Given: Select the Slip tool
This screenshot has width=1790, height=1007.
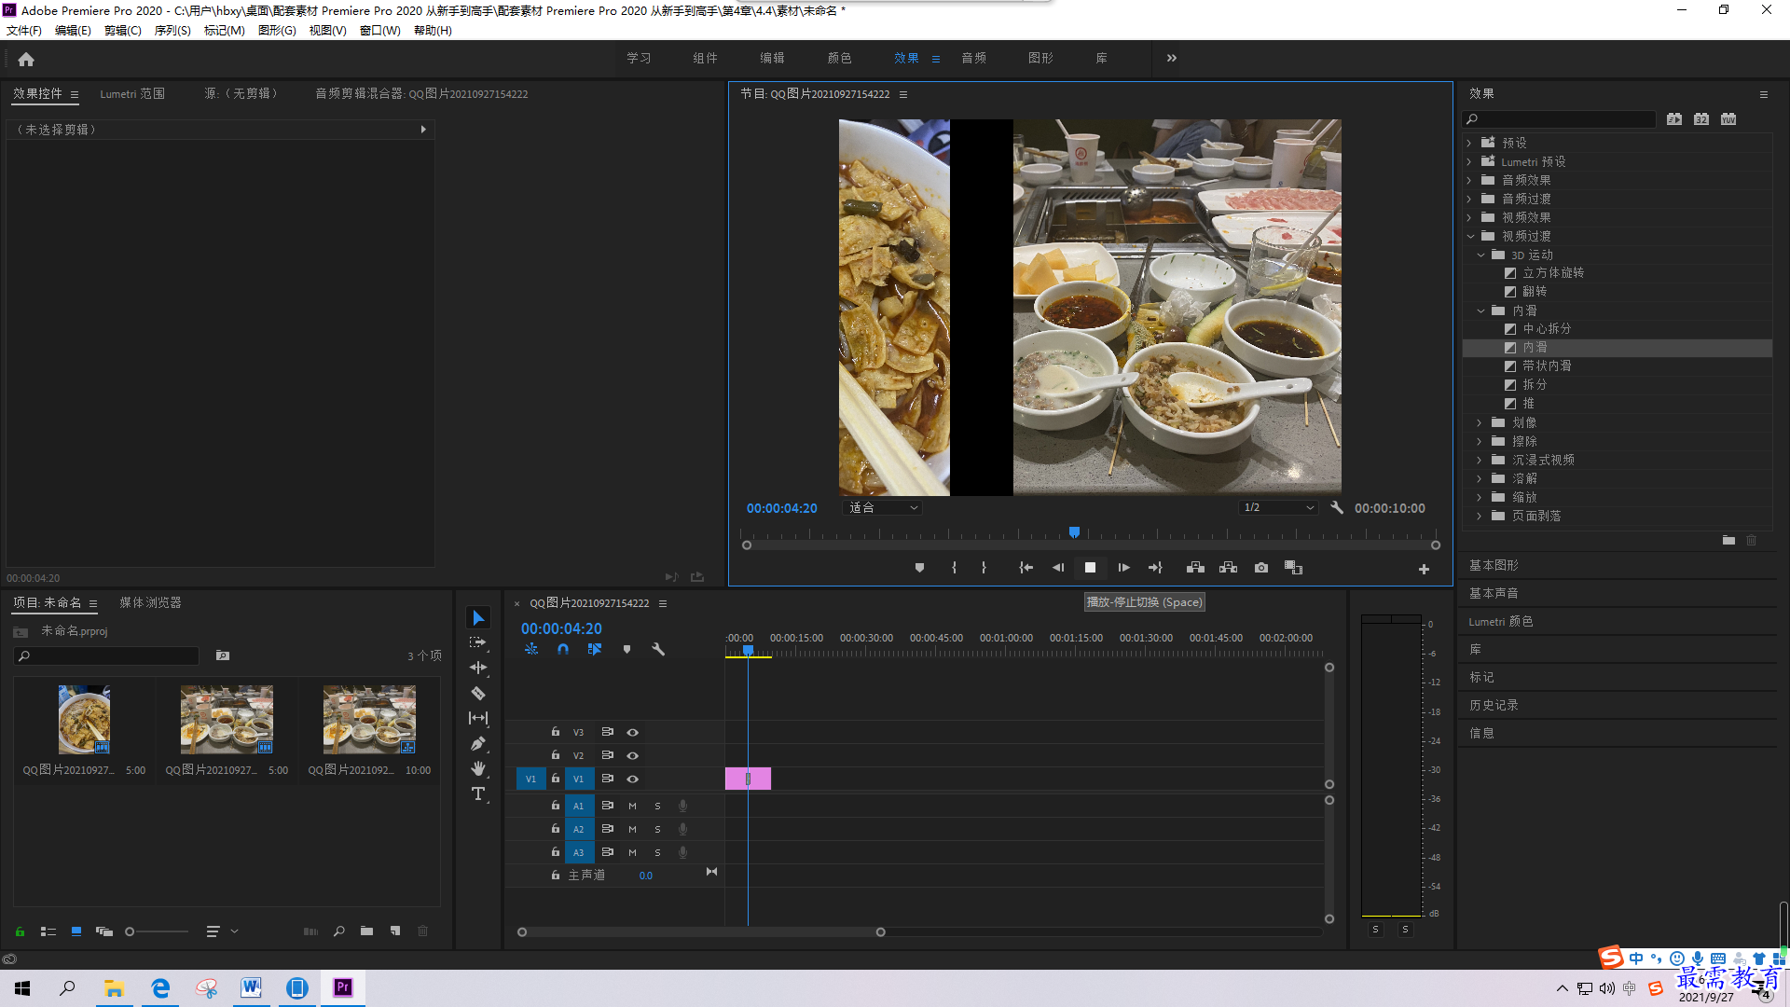Looking at the screenshot, I should (478, 718).
